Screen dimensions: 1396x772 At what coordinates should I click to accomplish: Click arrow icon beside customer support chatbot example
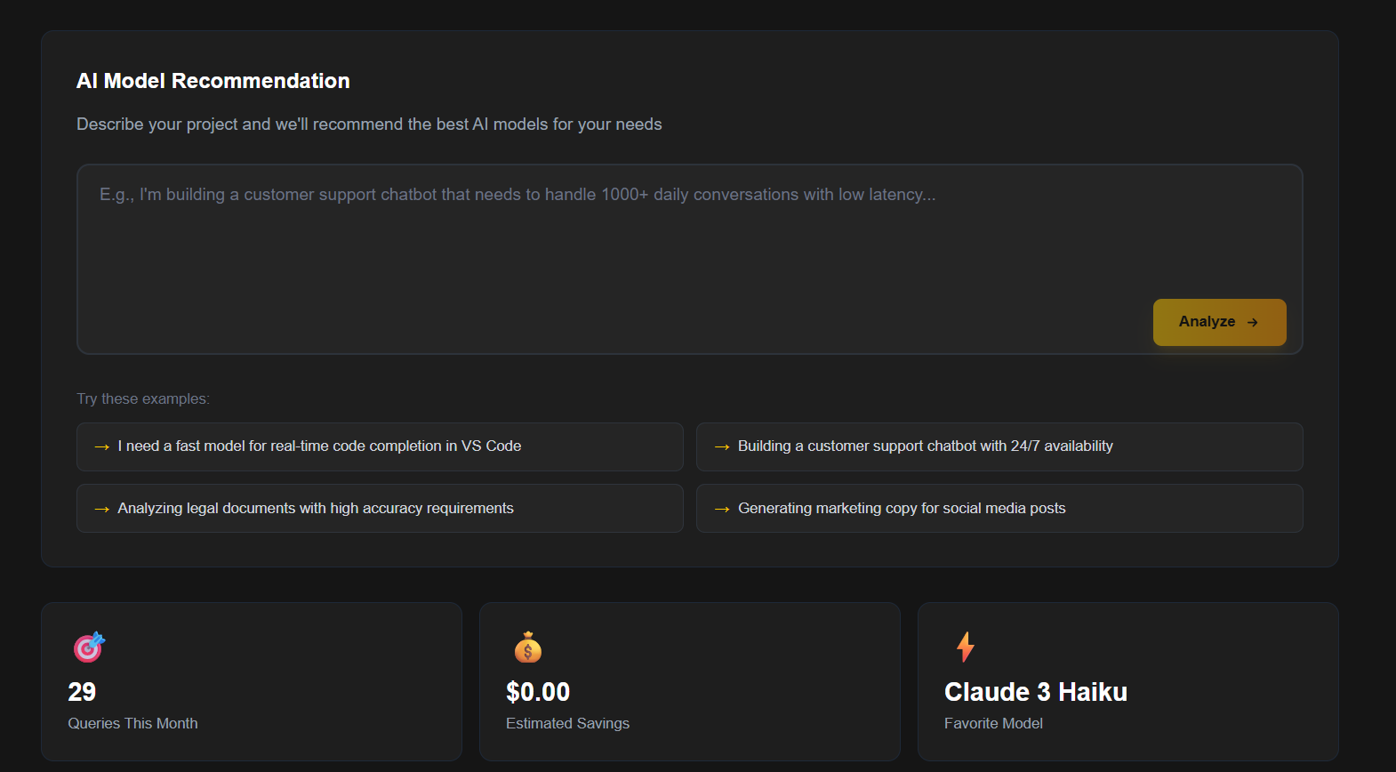(721, 446)
